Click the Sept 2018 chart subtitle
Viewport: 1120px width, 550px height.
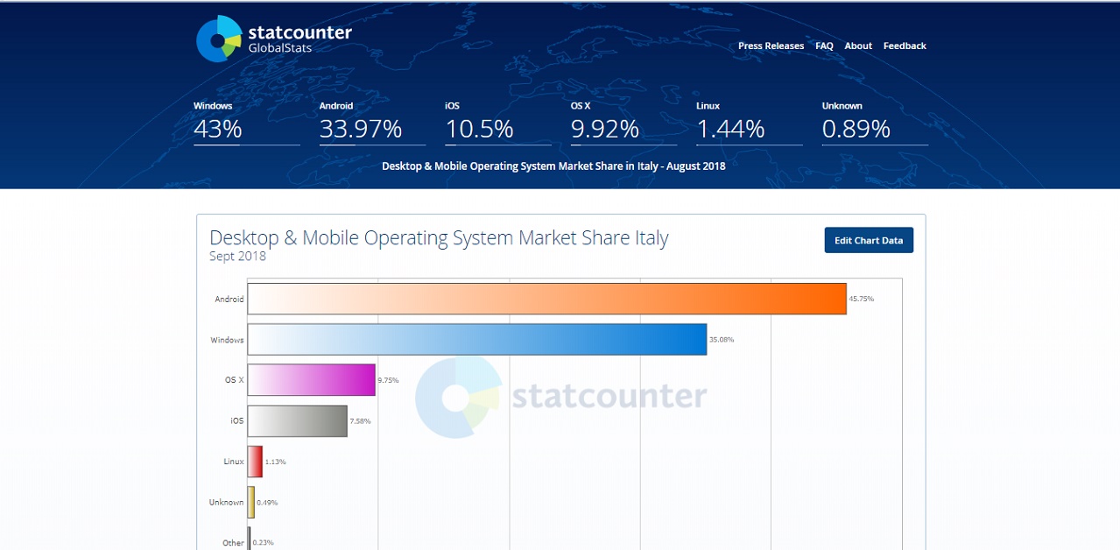(x=237, y=257)
